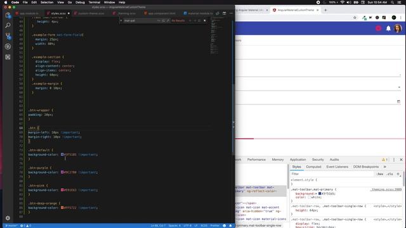Click the DevTools warning count indicator
Viewport: 406px width, 228px height.
coord(385,160)
